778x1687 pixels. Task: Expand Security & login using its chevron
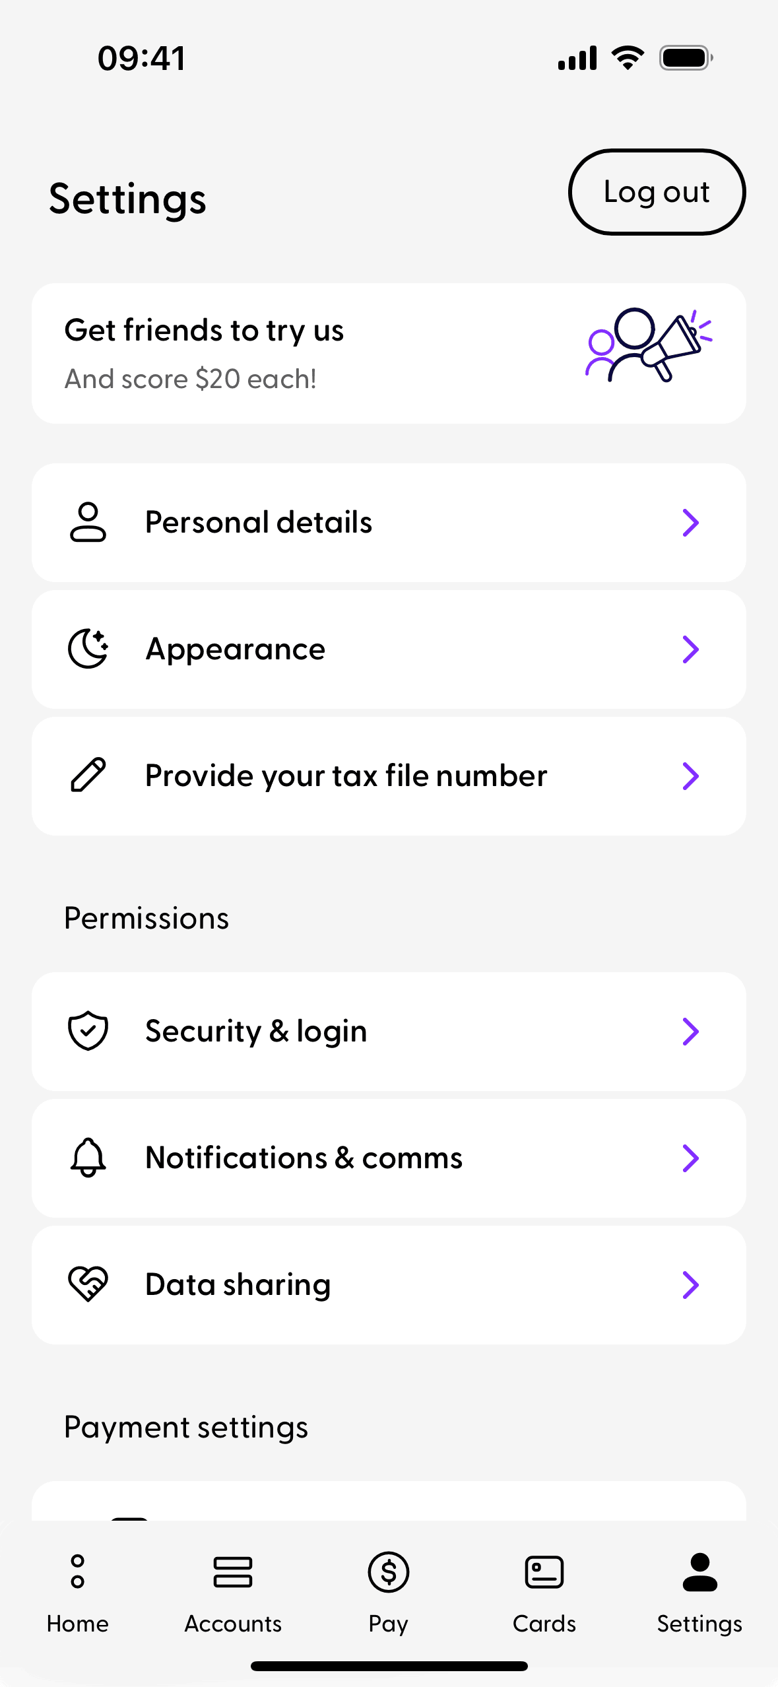690,1031
